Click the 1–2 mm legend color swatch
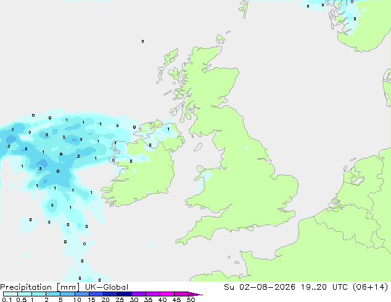 39,294
